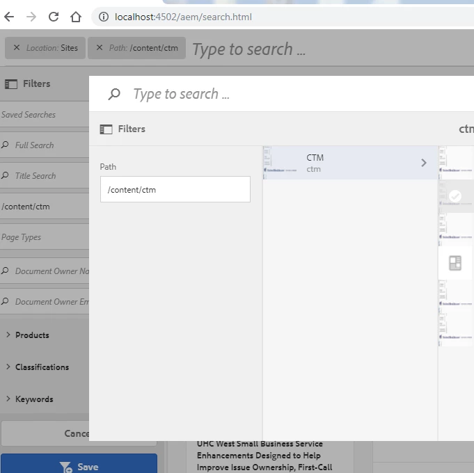
Task: Toggle the dialog Filters panel icon
Action: click(106, 129)
